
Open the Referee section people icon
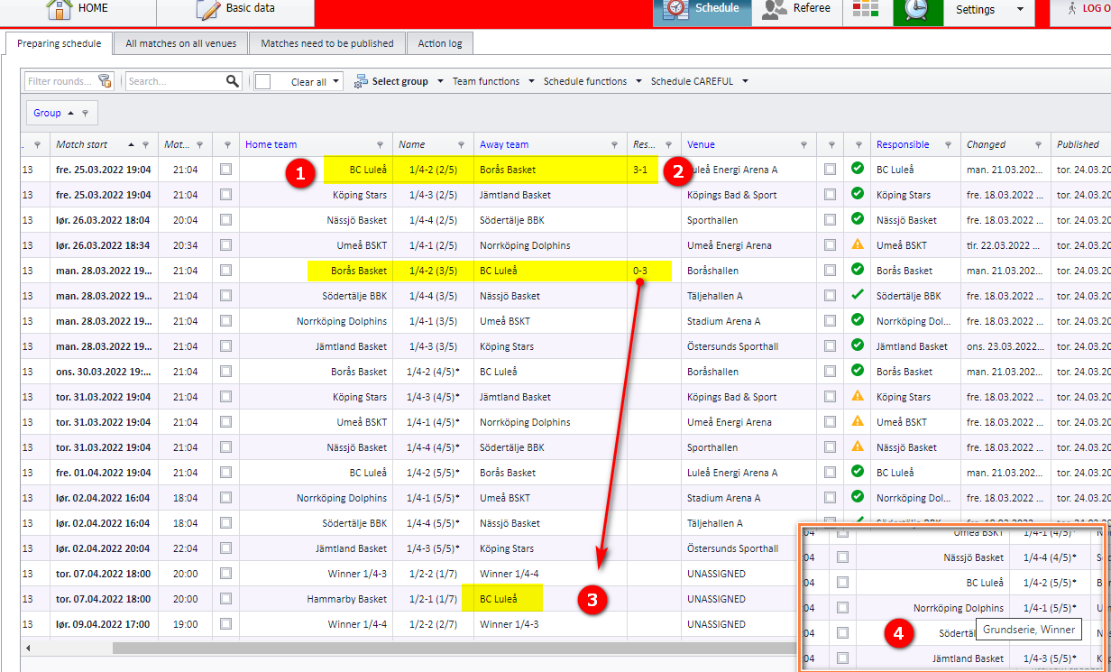click(x=775, y=9)
